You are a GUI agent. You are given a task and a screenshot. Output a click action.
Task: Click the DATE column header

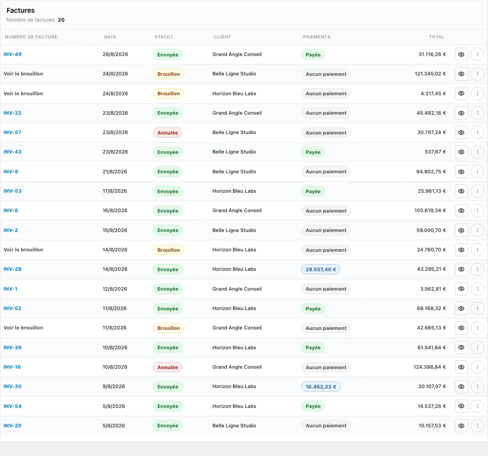click(x=110, y=37)
